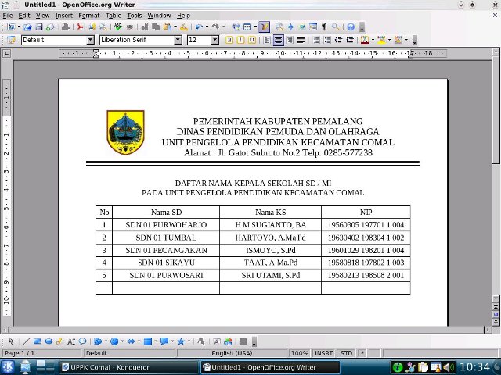This screenshot has height=375, width=501.
Task: Open OpenOffice.org Help icon
Action: click(x=351, y=27)
